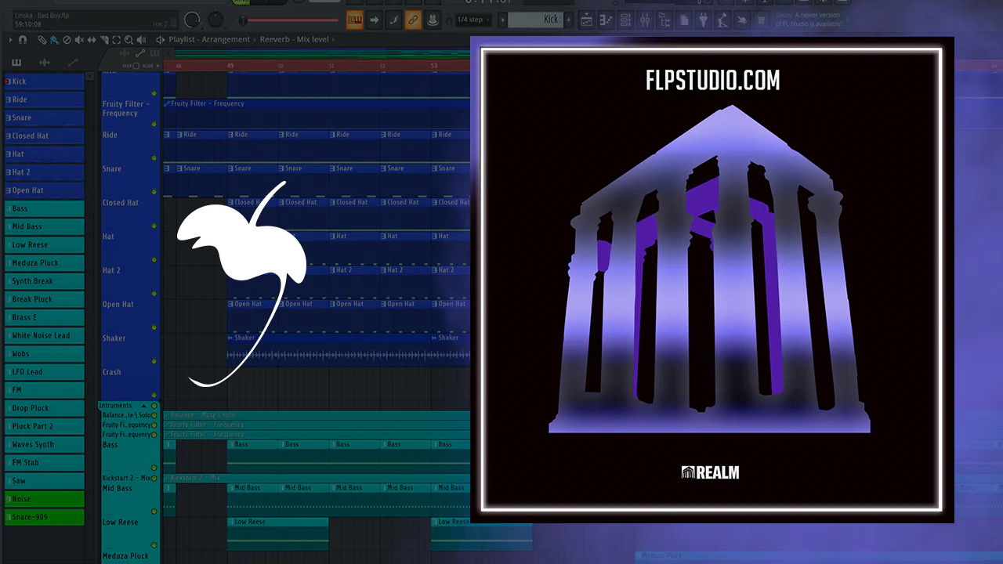Show automation clips in picker panel
The width and height of the screenshot is (1003, 564).
73,63
